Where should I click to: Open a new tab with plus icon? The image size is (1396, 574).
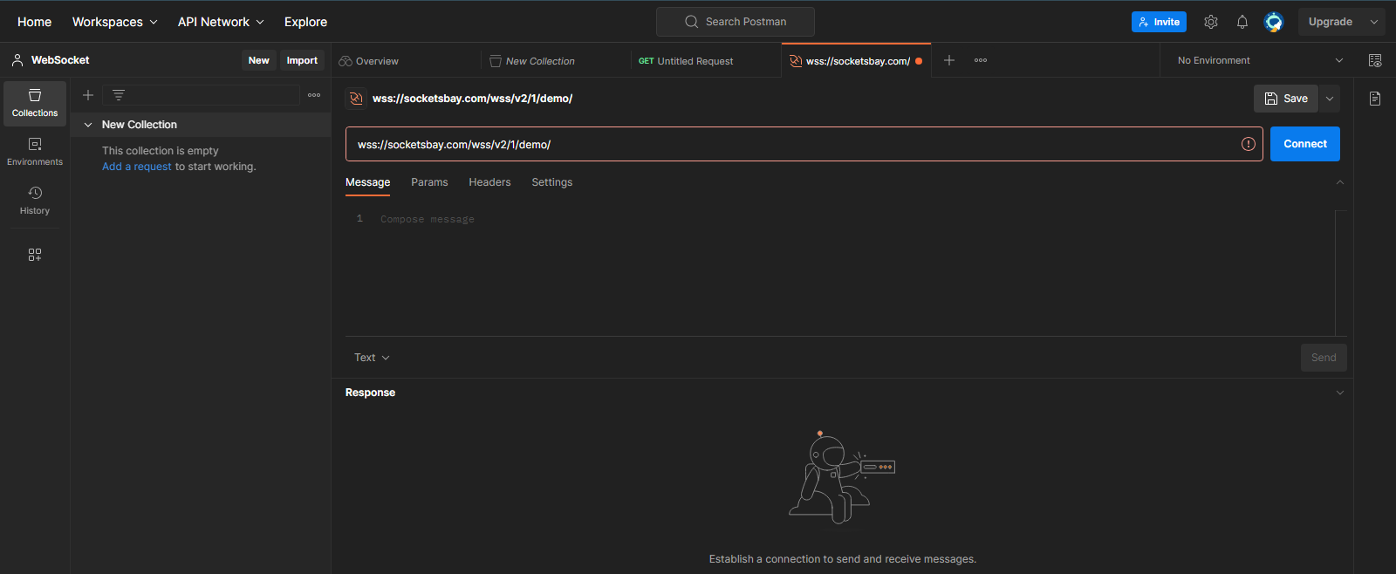point(949,60)
